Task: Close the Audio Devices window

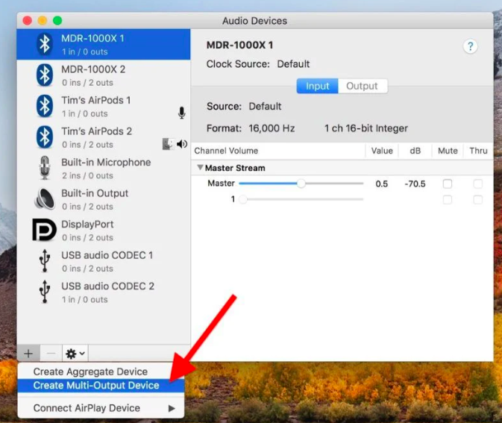Action: [x=28, y=21]
